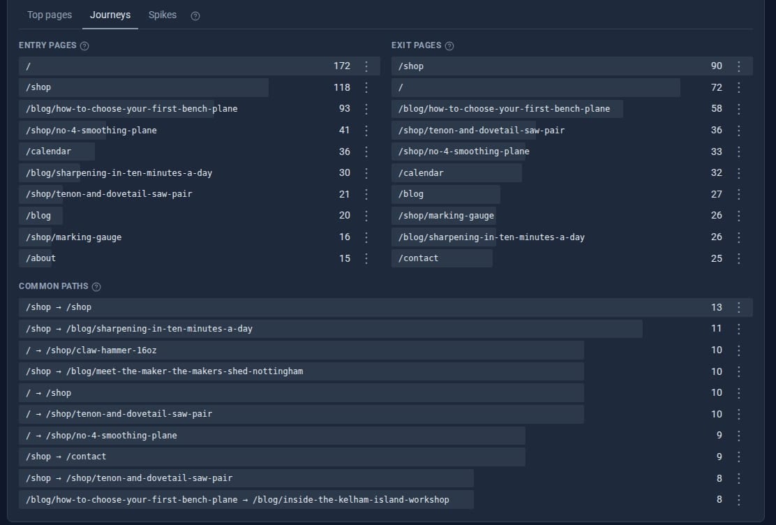
Task: Click the 90 count for exit page /shop
Action: [716, 66]
